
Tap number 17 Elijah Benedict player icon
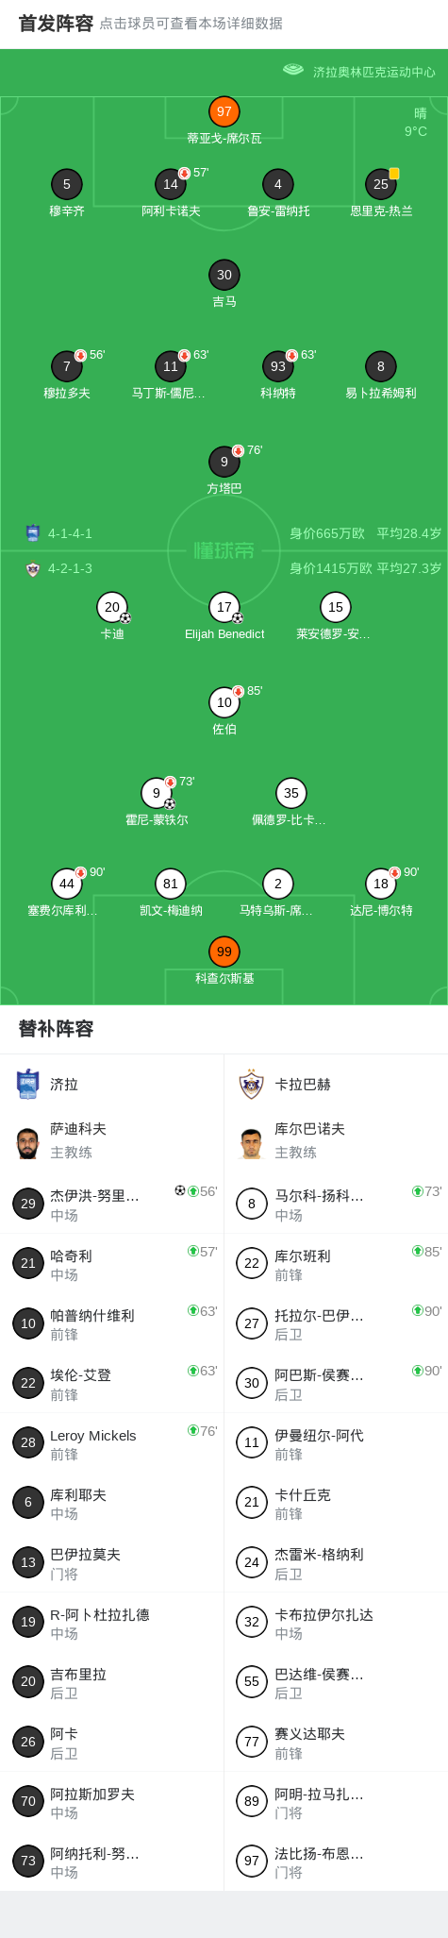tap(224, 607)
